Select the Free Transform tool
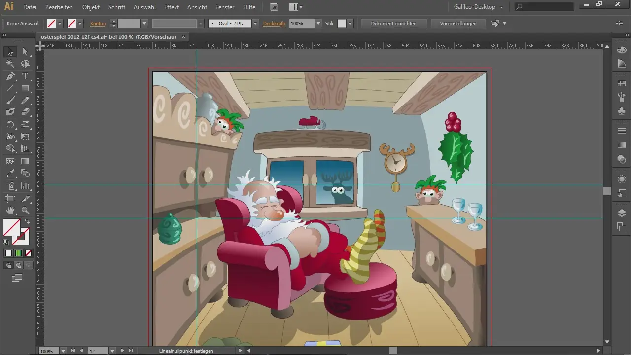Image resolution: width=631 pixels, height=355 pixels. (x=25, y=137)
